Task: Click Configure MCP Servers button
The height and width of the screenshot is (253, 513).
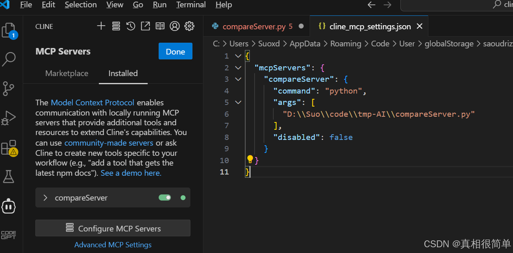Action: [113, 228]
